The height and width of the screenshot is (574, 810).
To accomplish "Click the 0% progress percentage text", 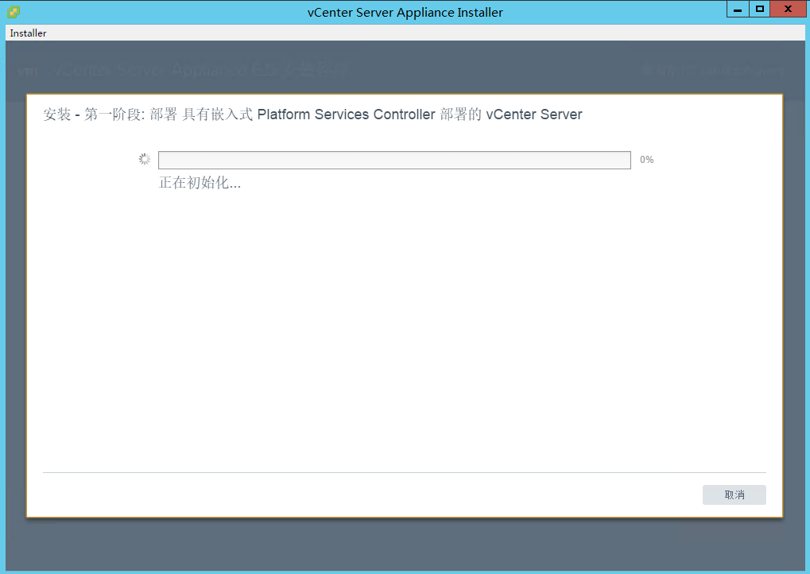I will point(647,160).
